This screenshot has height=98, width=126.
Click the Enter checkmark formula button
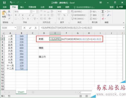pos(30,28)
